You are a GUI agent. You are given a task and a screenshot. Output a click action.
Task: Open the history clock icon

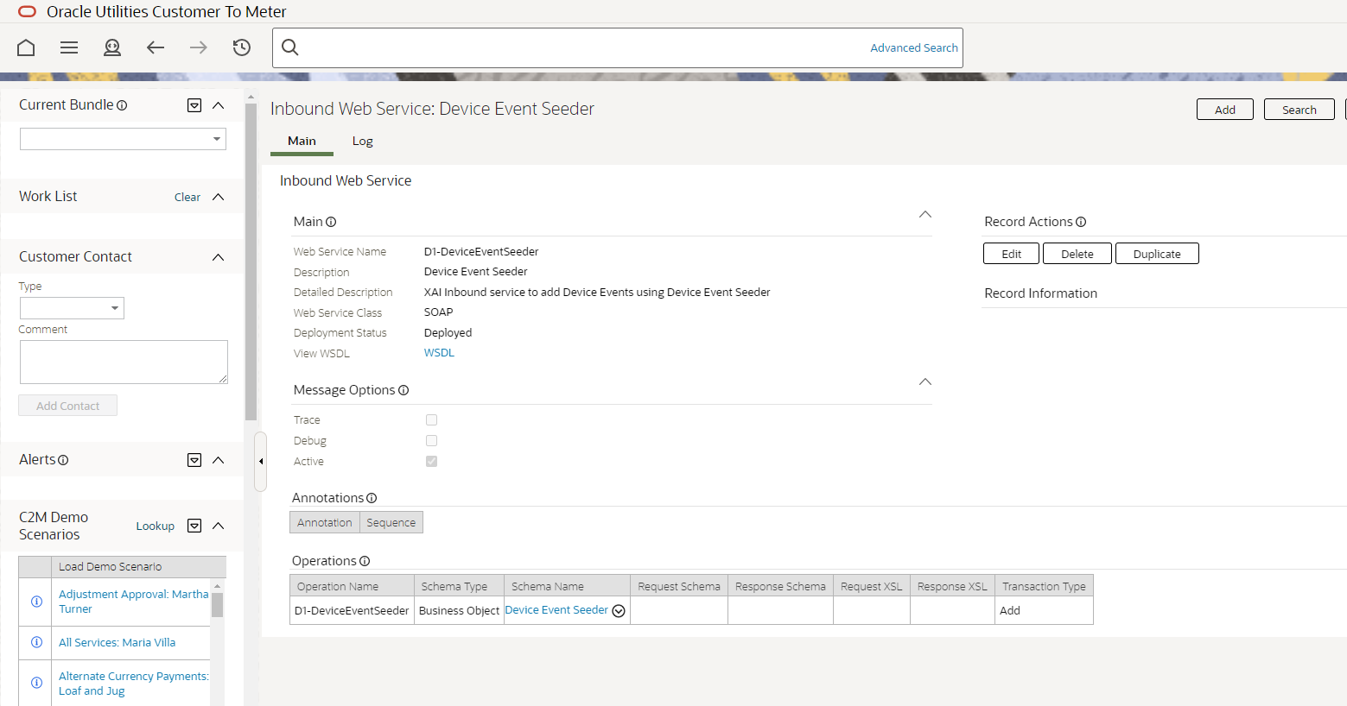coord(242,47)
